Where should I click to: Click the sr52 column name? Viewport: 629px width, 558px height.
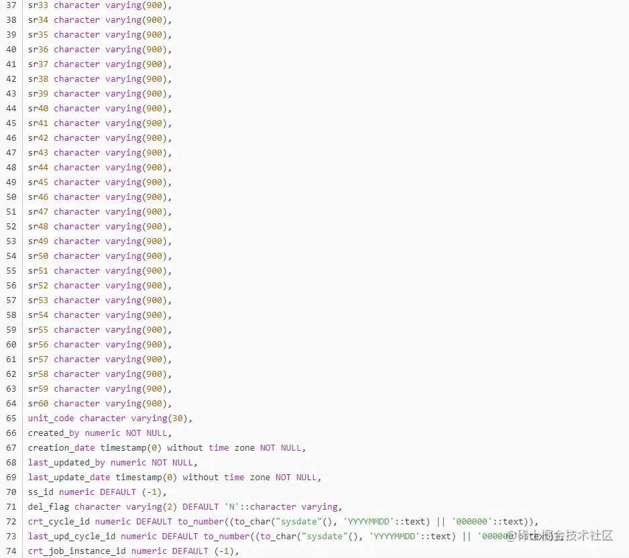(38, 286)
